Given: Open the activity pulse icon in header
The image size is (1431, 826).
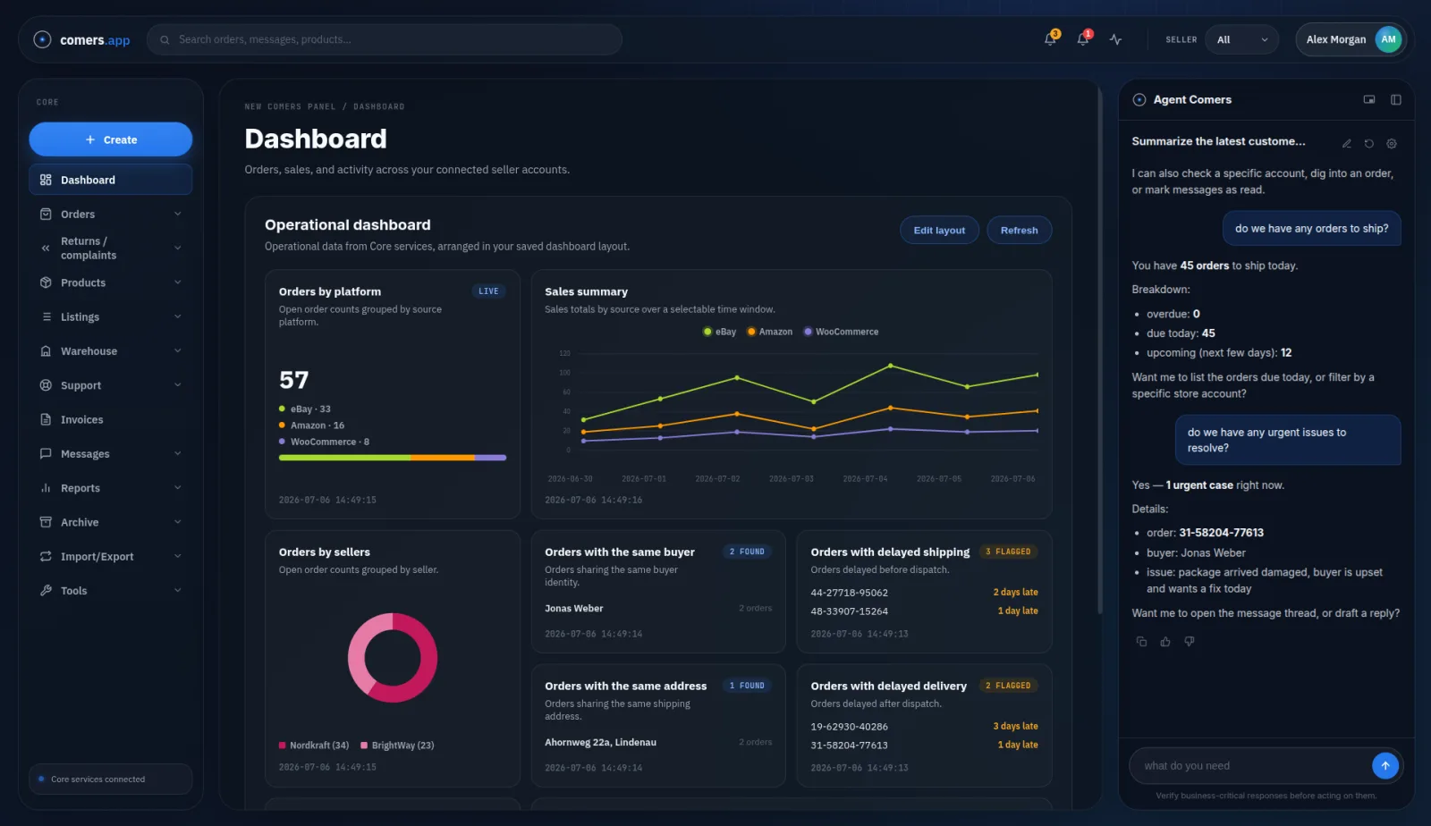Looking at the screenshot, I should 1115,39.
